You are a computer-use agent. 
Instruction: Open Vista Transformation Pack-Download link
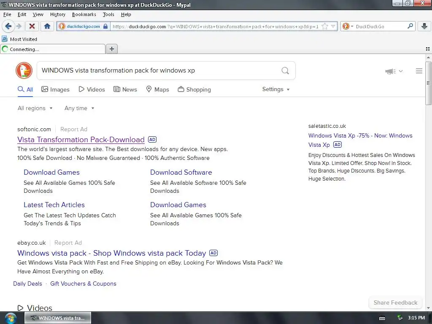(x=81, y=140)
